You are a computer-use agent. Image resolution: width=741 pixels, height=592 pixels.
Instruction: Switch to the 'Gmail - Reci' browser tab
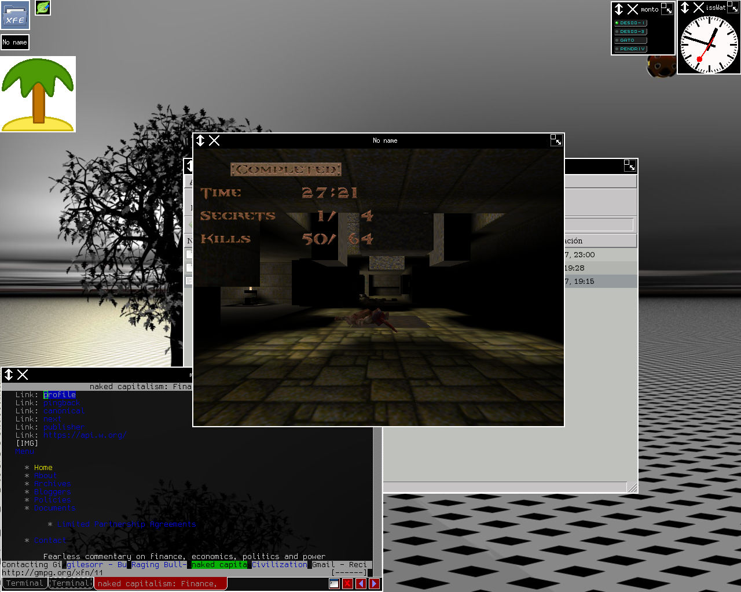tap(340, 565)
